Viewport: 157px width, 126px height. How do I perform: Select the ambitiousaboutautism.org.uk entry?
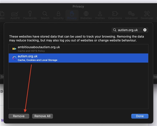tap(78, 49)
